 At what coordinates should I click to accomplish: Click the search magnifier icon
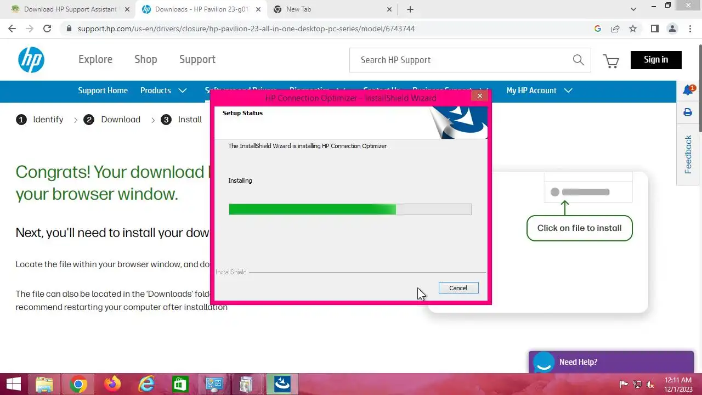coord(578,60)
